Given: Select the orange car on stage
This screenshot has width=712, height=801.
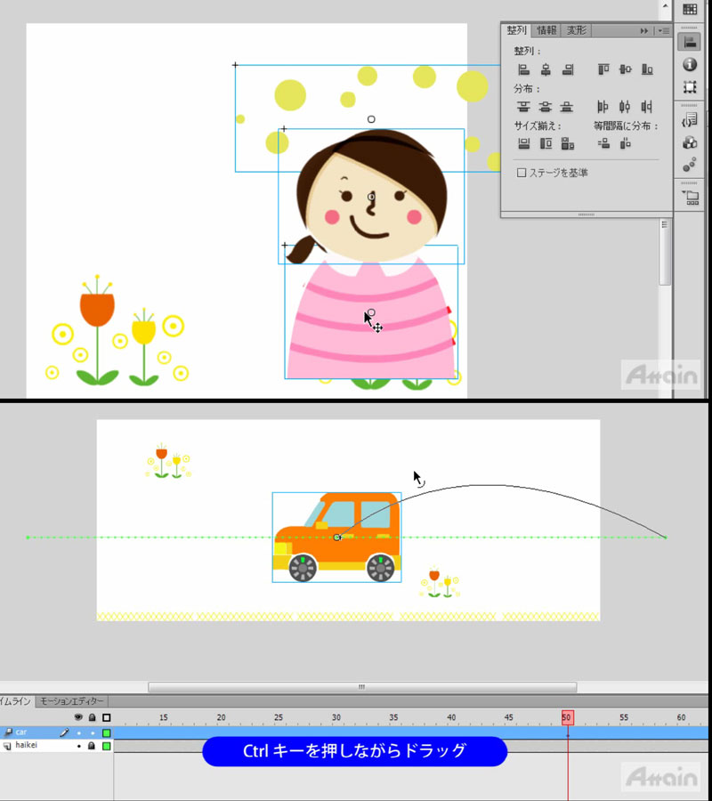Looking at the screenshot, I should (337, 538).
